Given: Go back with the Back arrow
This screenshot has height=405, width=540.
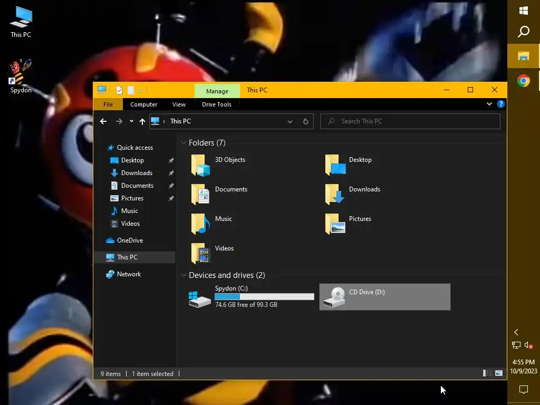Looking at the screenshot, I should point(103,121).
